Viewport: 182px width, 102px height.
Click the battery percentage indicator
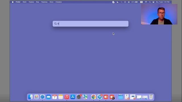pos(135,2)
